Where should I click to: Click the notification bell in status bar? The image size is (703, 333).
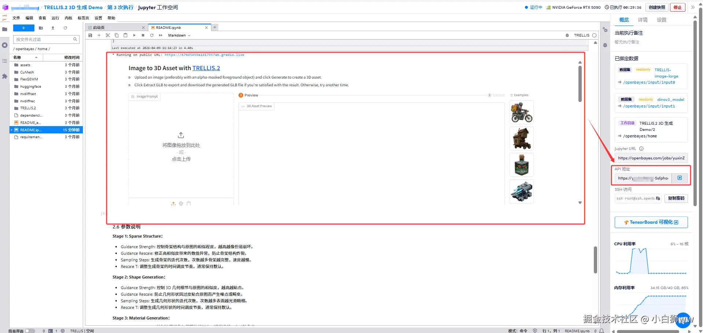[602, 331]
